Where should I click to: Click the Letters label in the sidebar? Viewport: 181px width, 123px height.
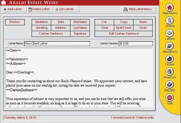(170, 39)
